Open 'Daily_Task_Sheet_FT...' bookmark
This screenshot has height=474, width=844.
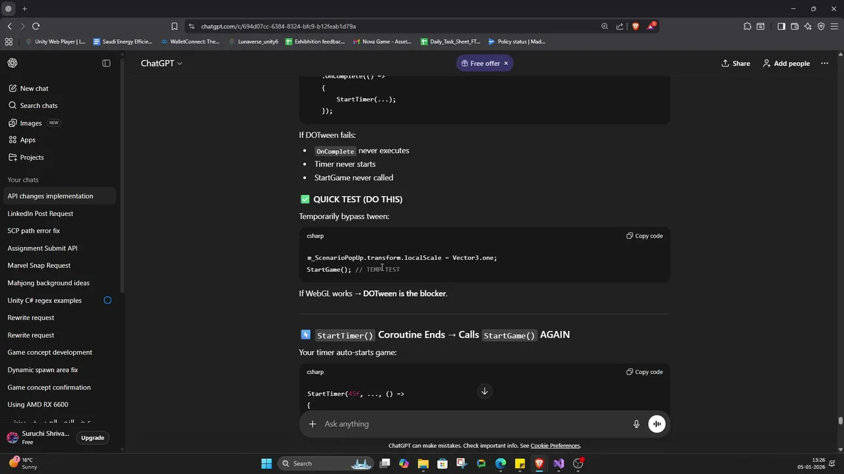pyautogui.click(x=450, y=41)
